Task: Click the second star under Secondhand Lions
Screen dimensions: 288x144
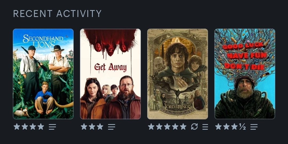Action: (x=25, y=126)
